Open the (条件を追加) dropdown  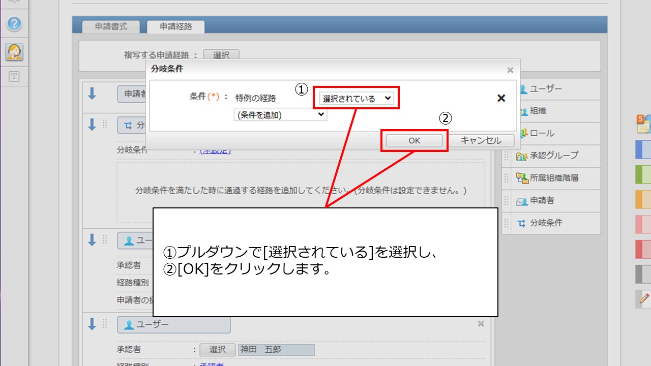point(280,115)
